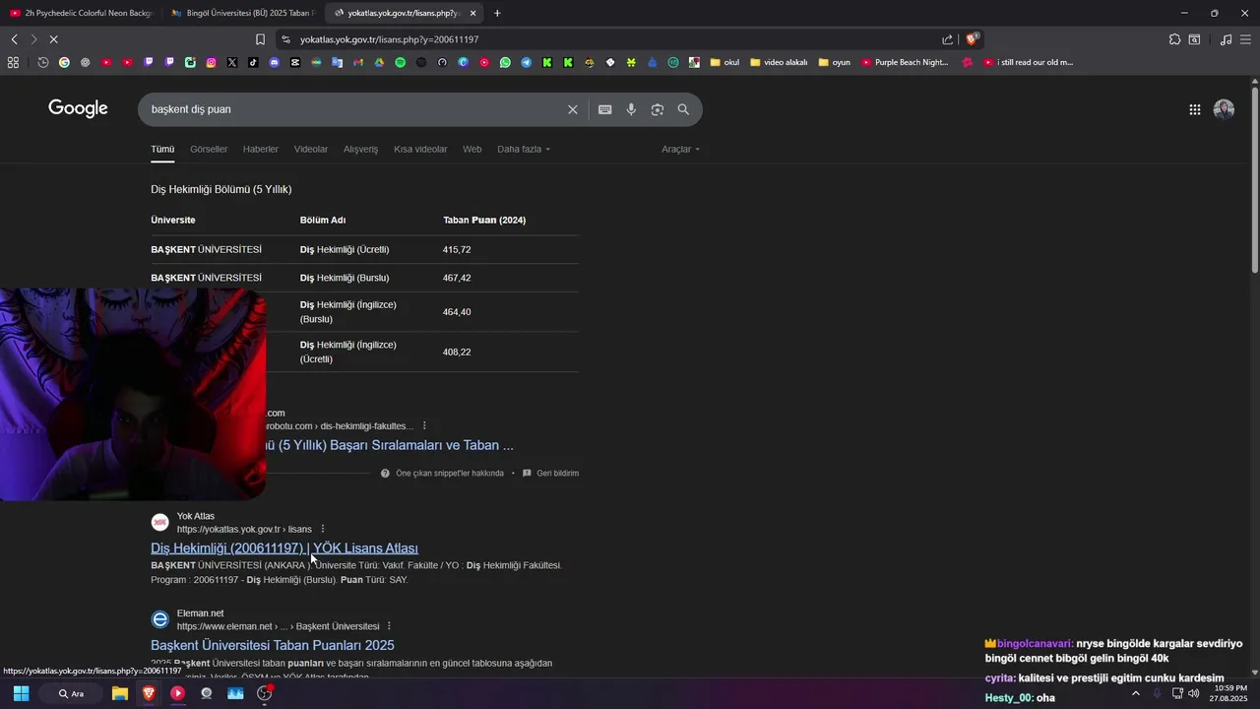1260x709 pixels.
Task: Switch to the 'Bingöl Üniversitesi (BÜ) 2025' tab
Action: (241, 13)
